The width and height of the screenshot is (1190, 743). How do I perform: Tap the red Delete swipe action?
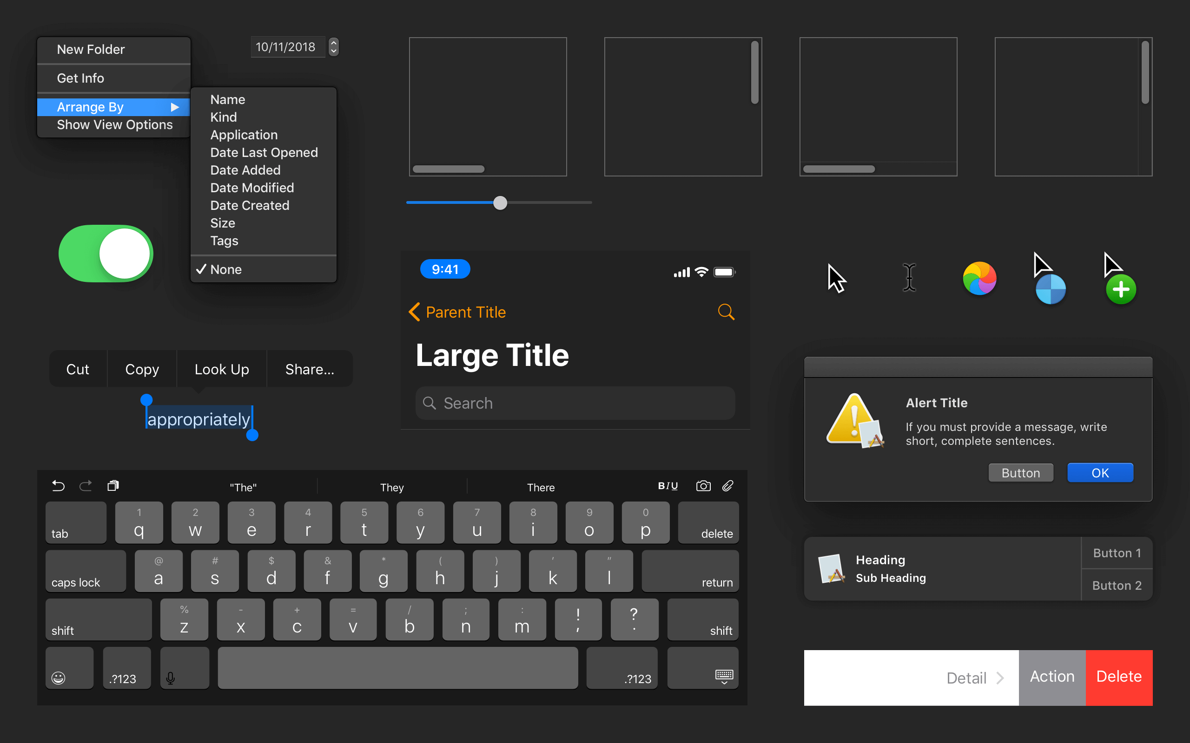[x=1119, y=677]
